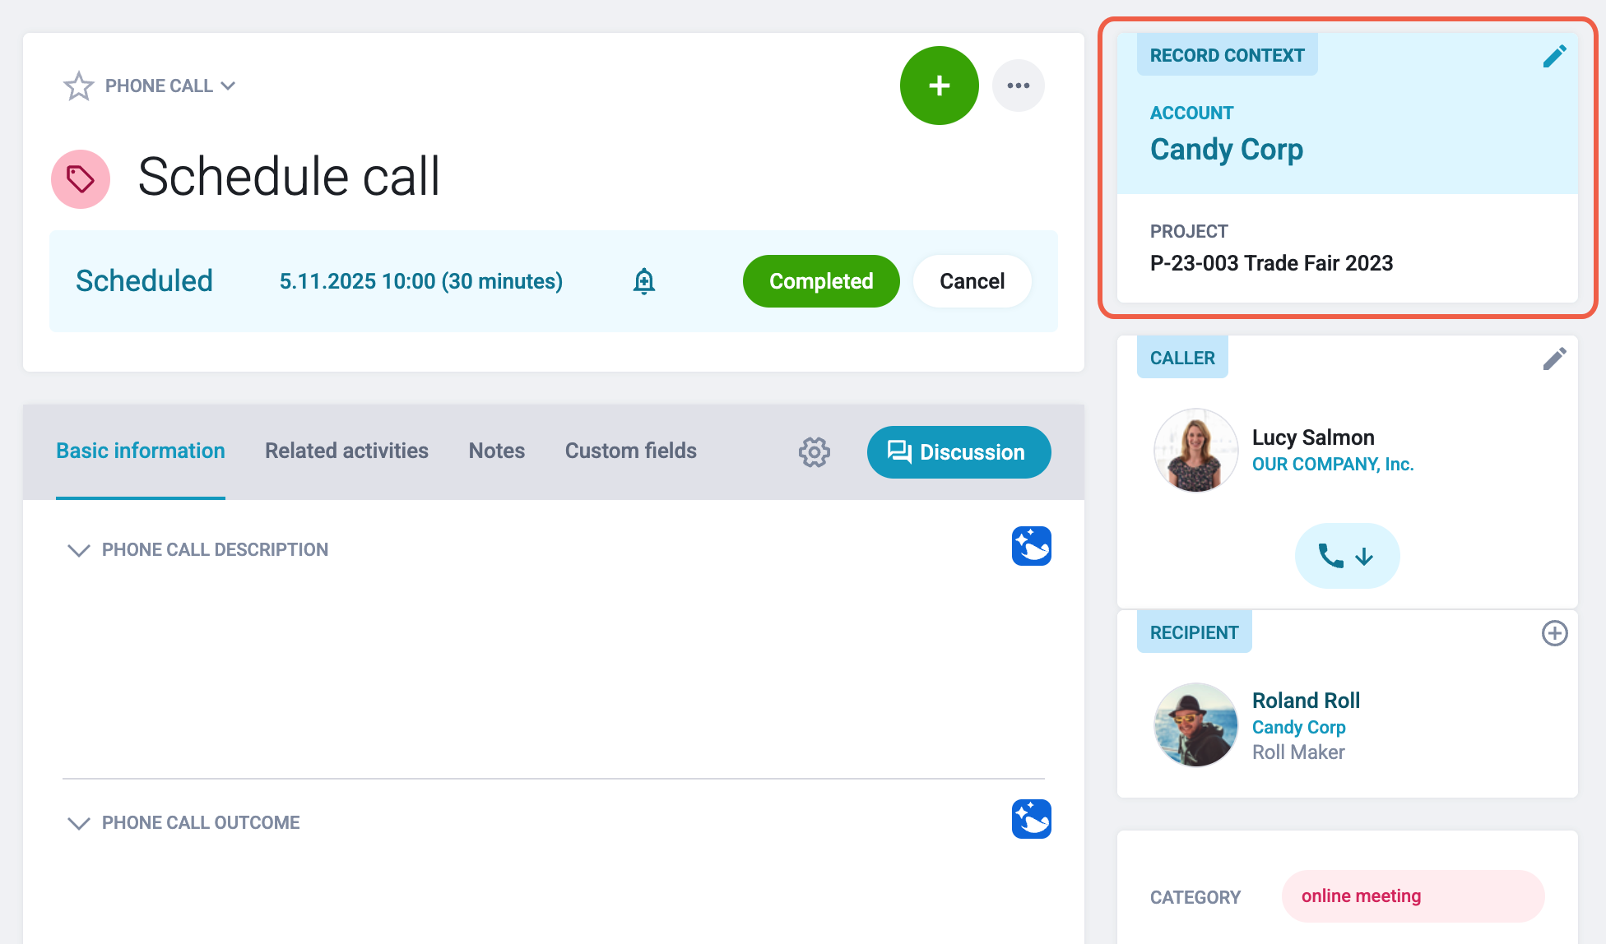Image resolution: width=1606 pixels, height=944 pixels.
Task: Click the PHONE CALL DESCRIPTION heading text
Action: (215, 550)
